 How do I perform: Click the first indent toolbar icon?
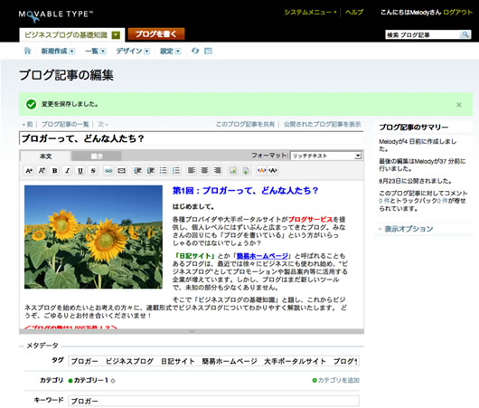[137, 171]
